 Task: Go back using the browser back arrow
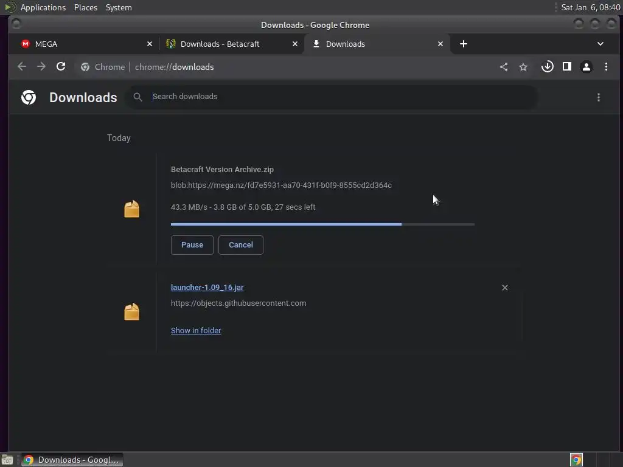22,67
